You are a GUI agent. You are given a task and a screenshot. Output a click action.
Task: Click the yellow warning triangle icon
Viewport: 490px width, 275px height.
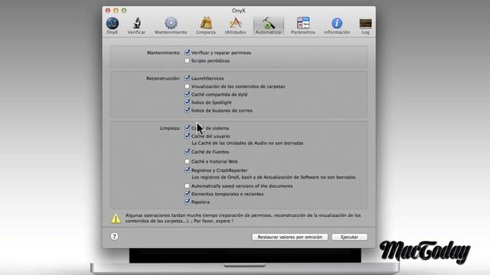click(116, 218)
